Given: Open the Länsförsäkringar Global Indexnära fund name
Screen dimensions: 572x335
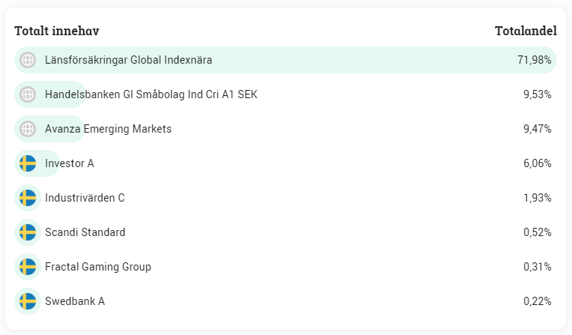Looking at the screenshot, I should [x=128, y=60].
